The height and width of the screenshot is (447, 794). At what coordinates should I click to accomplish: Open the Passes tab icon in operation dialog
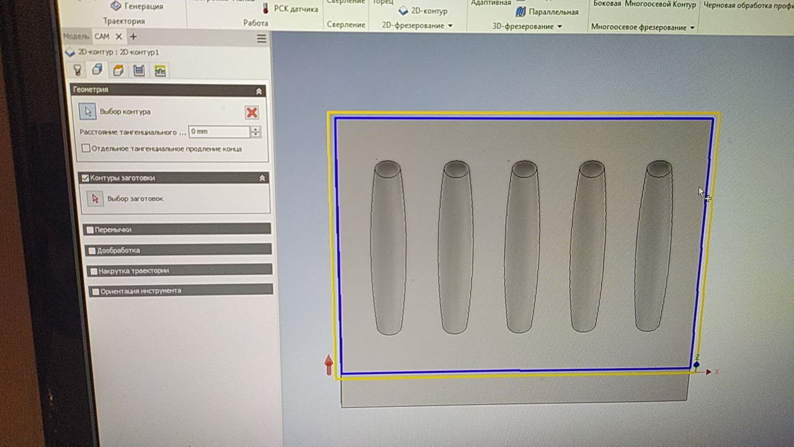point(139,70)
